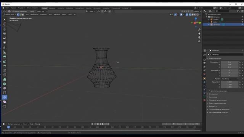Click the green Y axis on the navigation gizmo
The width and height of the screenshot is (244, 137).
click(x=200, y=23)
